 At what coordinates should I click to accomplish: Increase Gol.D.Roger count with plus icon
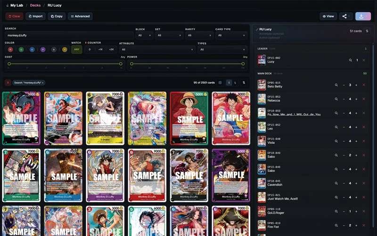(356, 211)
